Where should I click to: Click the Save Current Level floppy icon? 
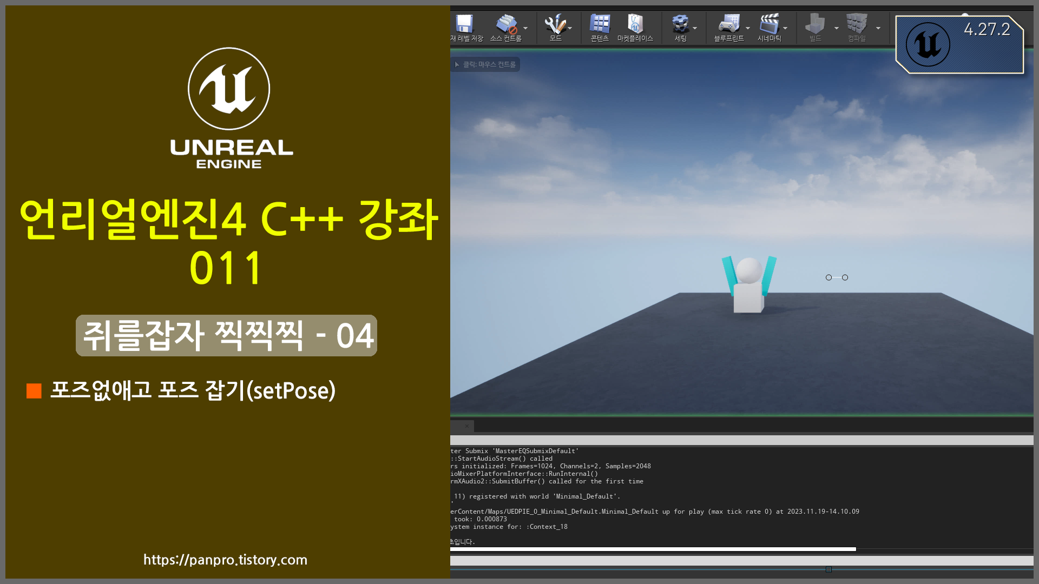point(464,24)
